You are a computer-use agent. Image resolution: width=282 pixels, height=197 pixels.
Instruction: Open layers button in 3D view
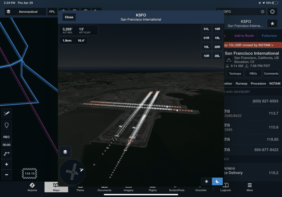65,152
